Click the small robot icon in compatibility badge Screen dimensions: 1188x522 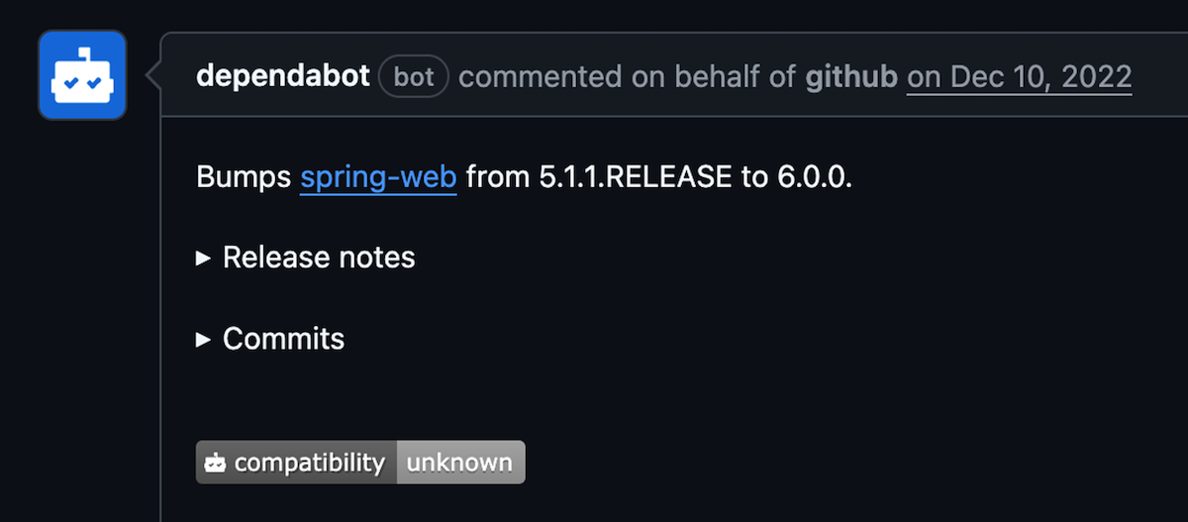(x=215, y=463)
